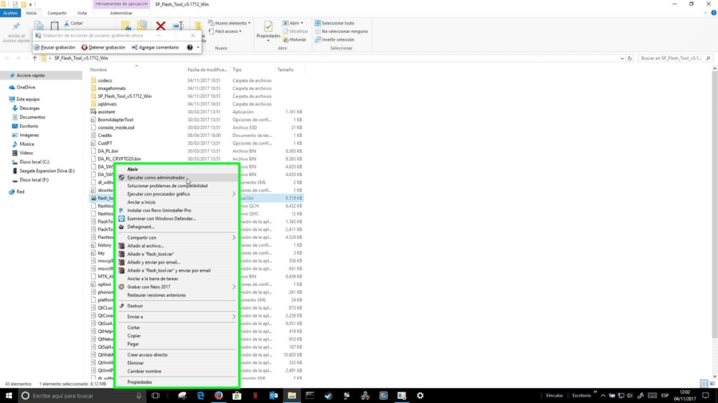This screenshot has width=718, height=403.
Task: Click the Propiedades ribbon icon
Action: [x=268, y=27]
